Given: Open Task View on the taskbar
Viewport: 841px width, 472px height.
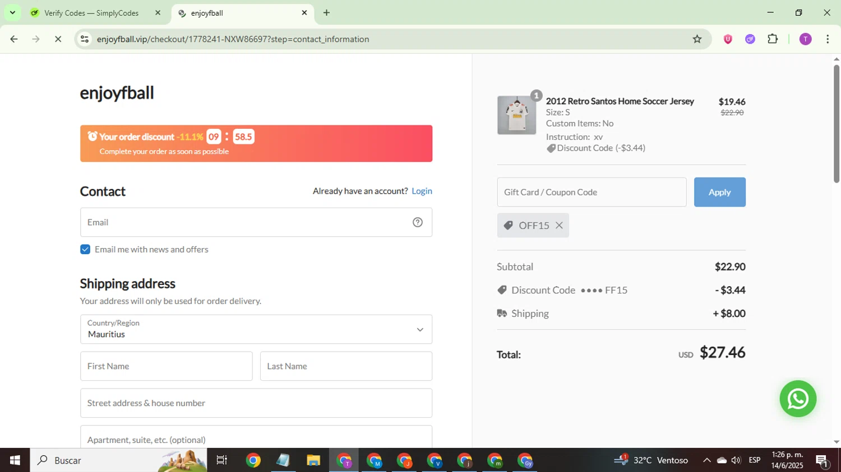Looking at the screenshot, I should click(222, 460).
